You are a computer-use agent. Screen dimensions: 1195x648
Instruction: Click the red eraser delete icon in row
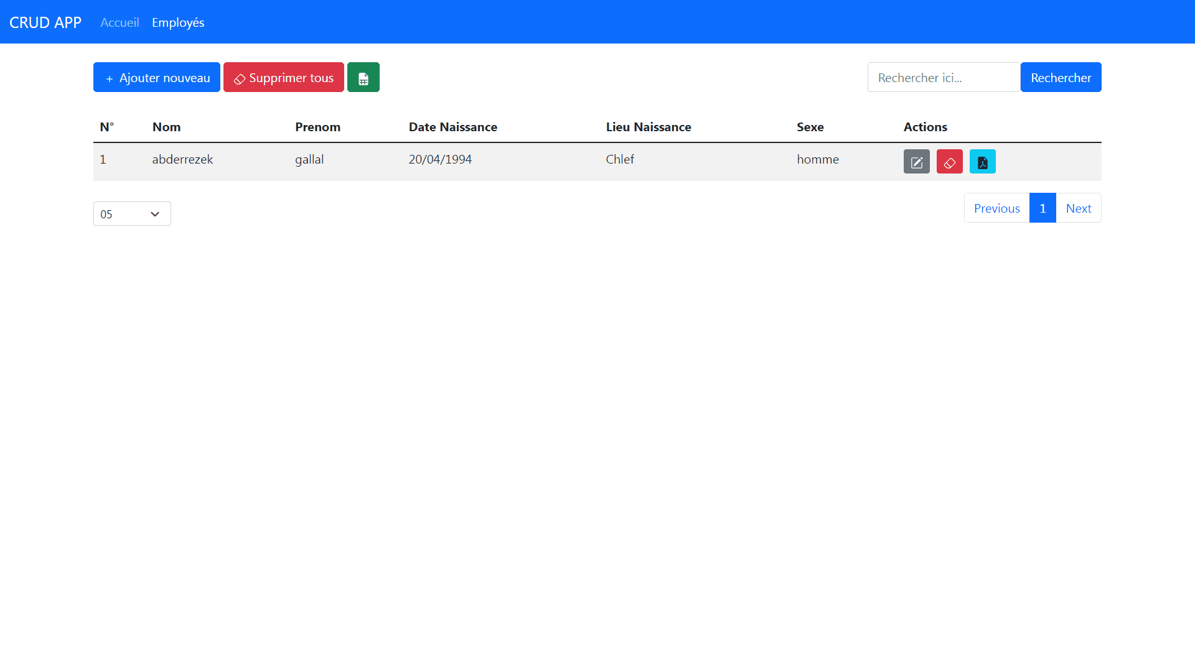[949, 162]
